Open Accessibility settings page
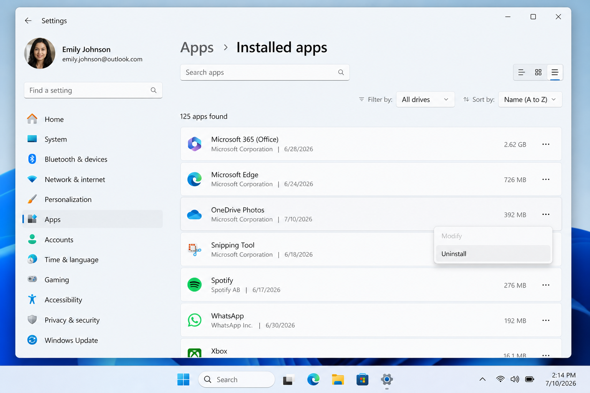 [92, 300]
